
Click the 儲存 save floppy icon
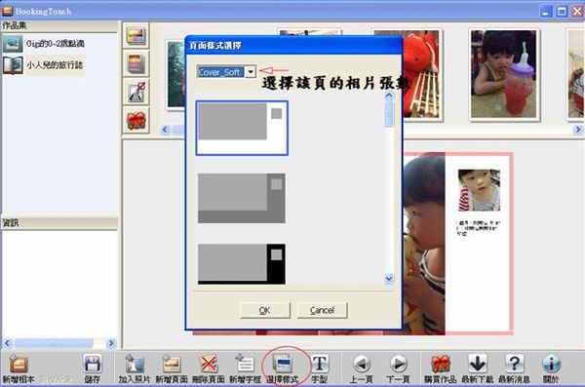point(93,364)
